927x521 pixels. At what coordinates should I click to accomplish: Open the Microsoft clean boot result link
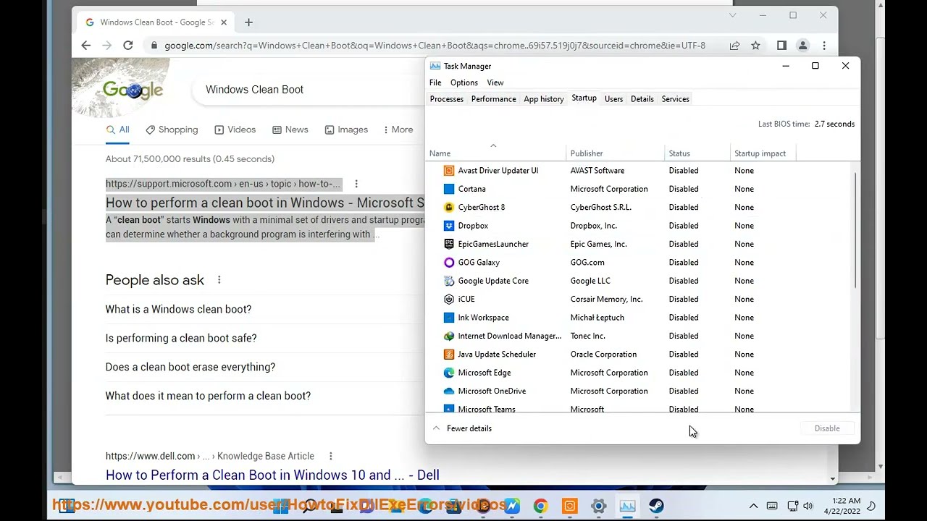pyautogui.click(x=265, y=203)
